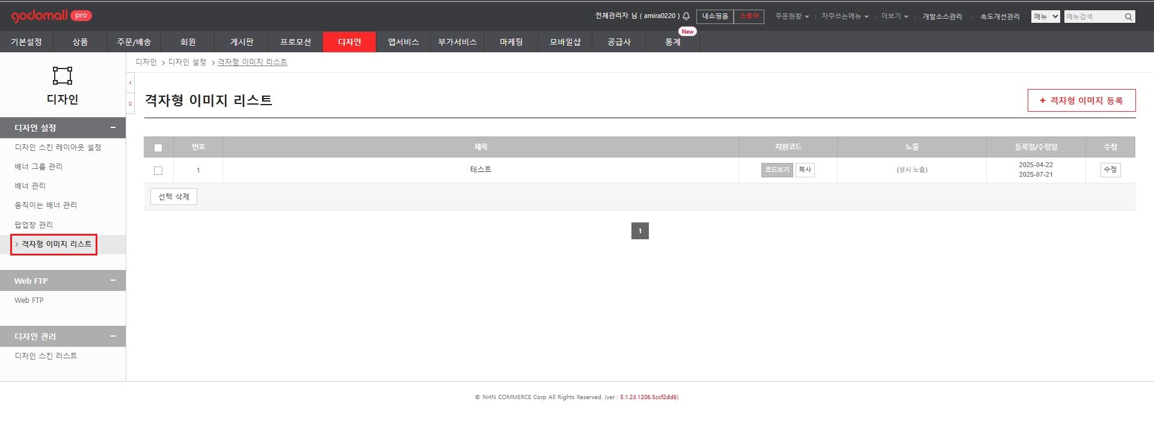Open the 모바일샵 menu
This screenshot has width=1154, height=425.
(565, 42)
